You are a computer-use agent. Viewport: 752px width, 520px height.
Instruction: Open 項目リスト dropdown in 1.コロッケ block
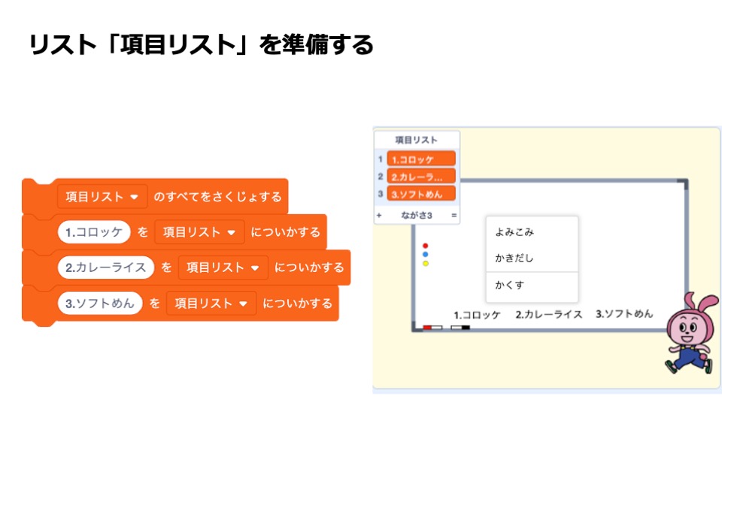click(199, 232)
